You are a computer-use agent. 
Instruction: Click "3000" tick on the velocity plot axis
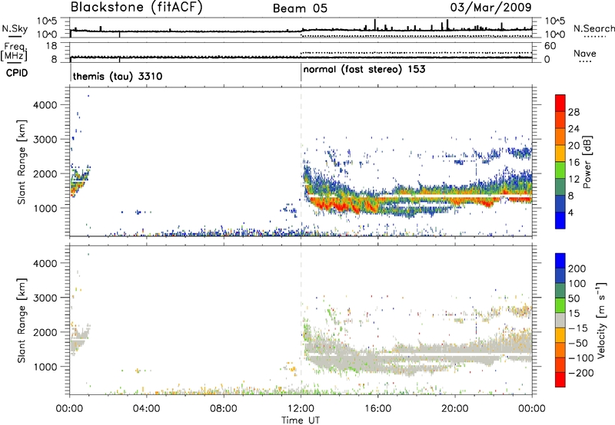pyautogui.click(x=45, y=298)
